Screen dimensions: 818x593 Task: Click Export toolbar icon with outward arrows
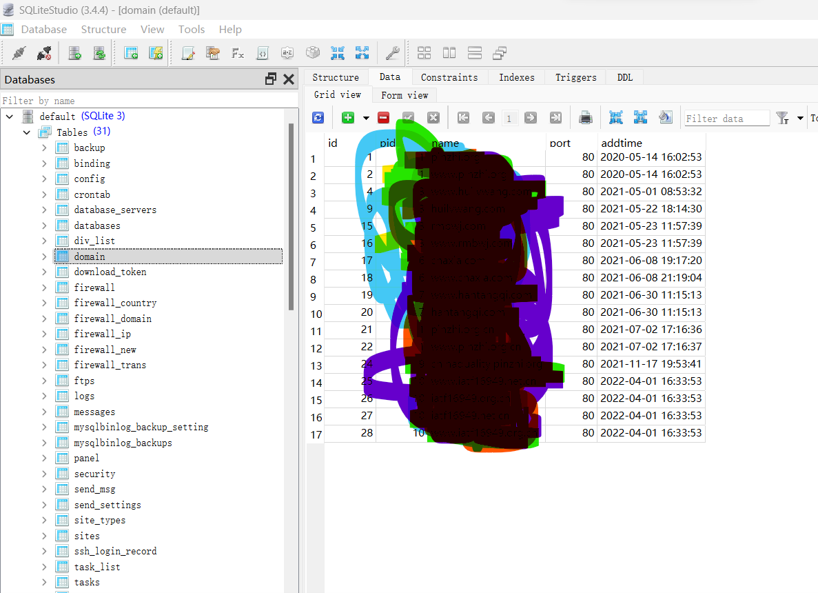[x=362, y=52]
